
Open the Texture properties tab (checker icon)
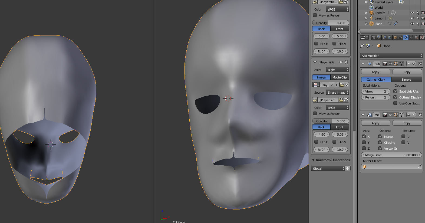coord(422,37)
